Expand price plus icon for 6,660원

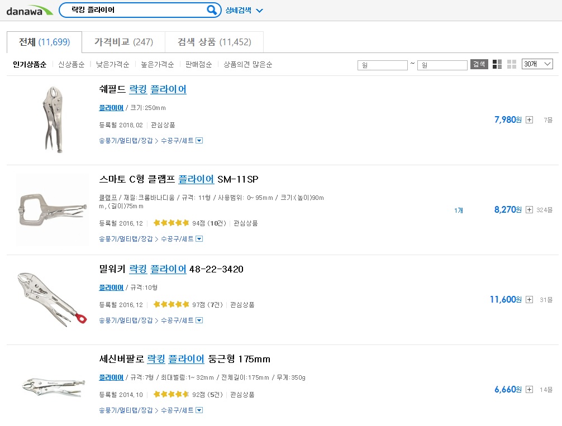pos(529,390)
